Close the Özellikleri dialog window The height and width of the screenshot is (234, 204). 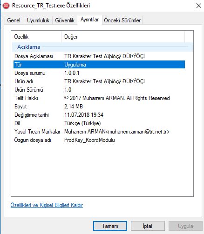[199, 6]
